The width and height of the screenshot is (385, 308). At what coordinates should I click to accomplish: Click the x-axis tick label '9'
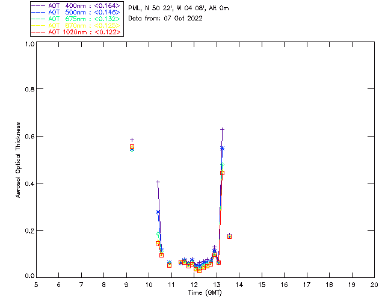tap(126, 285)
